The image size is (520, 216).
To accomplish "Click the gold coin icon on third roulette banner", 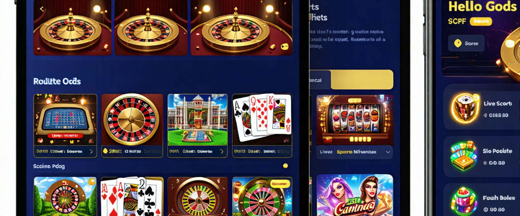I will click(285, 47).
